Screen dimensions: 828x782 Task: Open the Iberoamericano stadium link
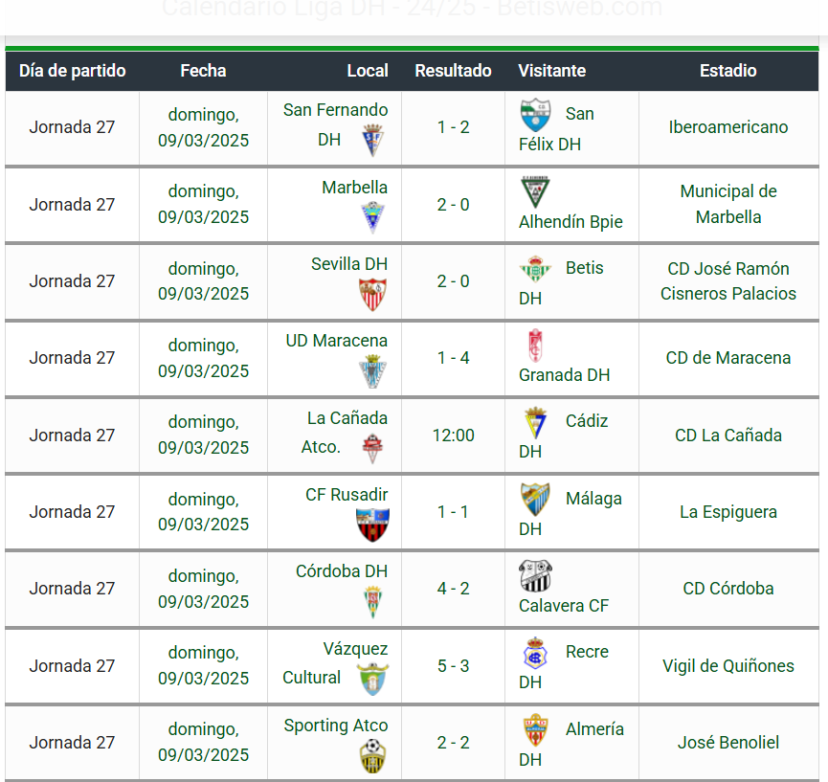pos(728,126)
